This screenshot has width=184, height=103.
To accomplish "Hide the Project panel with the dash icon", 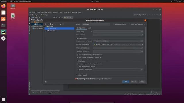I will tap(62, 17).
